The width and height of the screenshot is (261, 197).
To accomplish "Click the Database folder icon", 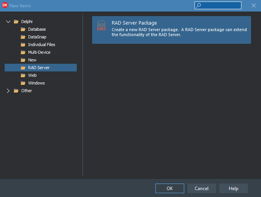I will (x=23, y=30).
